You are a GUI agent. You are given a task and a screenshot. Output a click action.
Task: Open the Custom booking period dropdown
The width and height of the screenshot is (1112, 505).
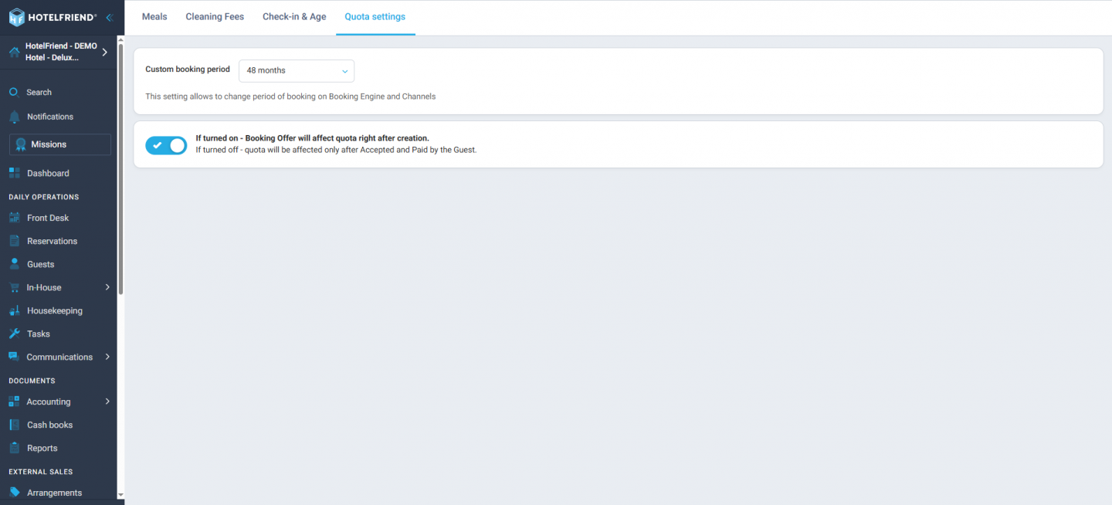[x=297, y=71]
